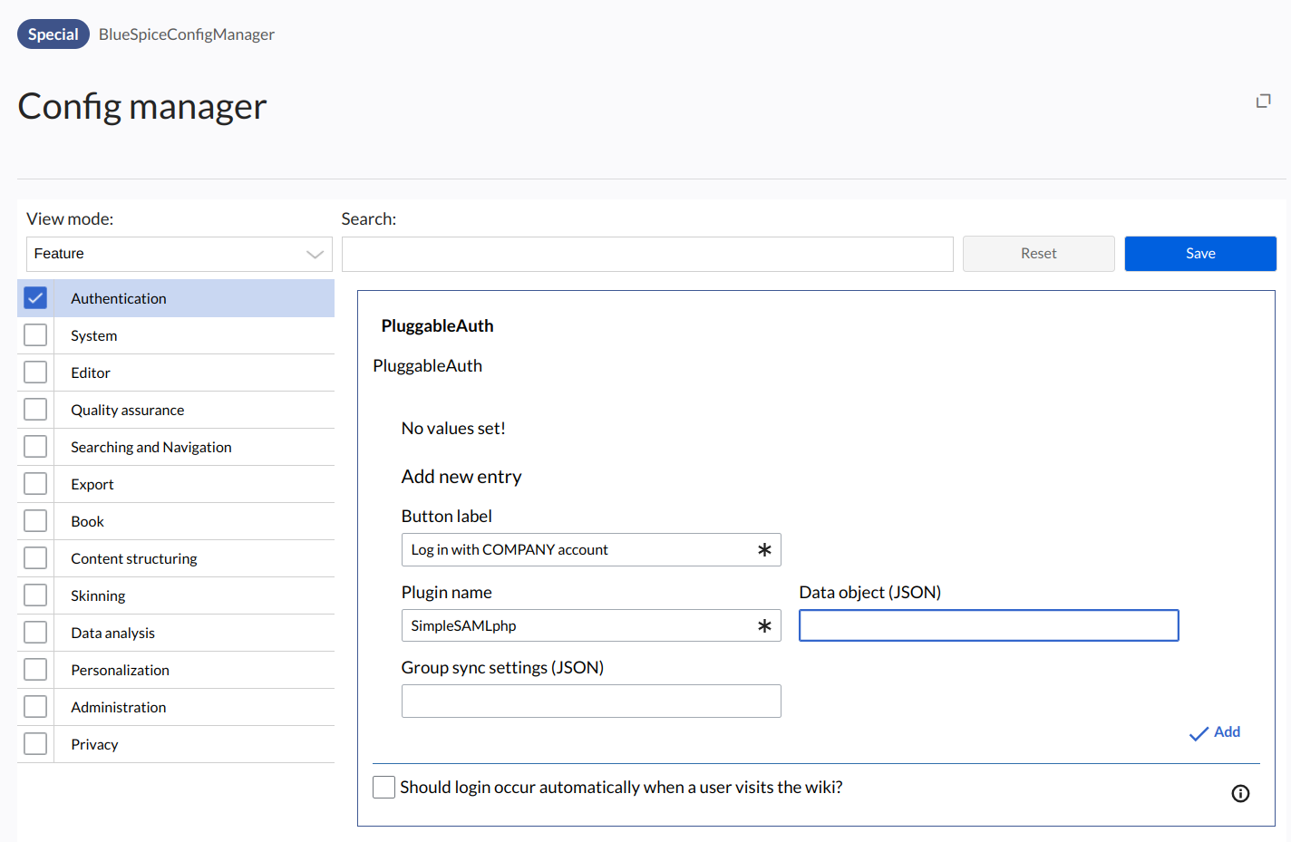Check the System checkbox
This screenshot has width=1291, height=842.
pos(35,335)
